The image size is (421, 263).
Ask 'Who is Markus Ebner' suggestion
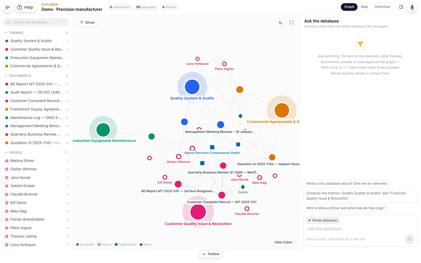click(x=346, y=208)
